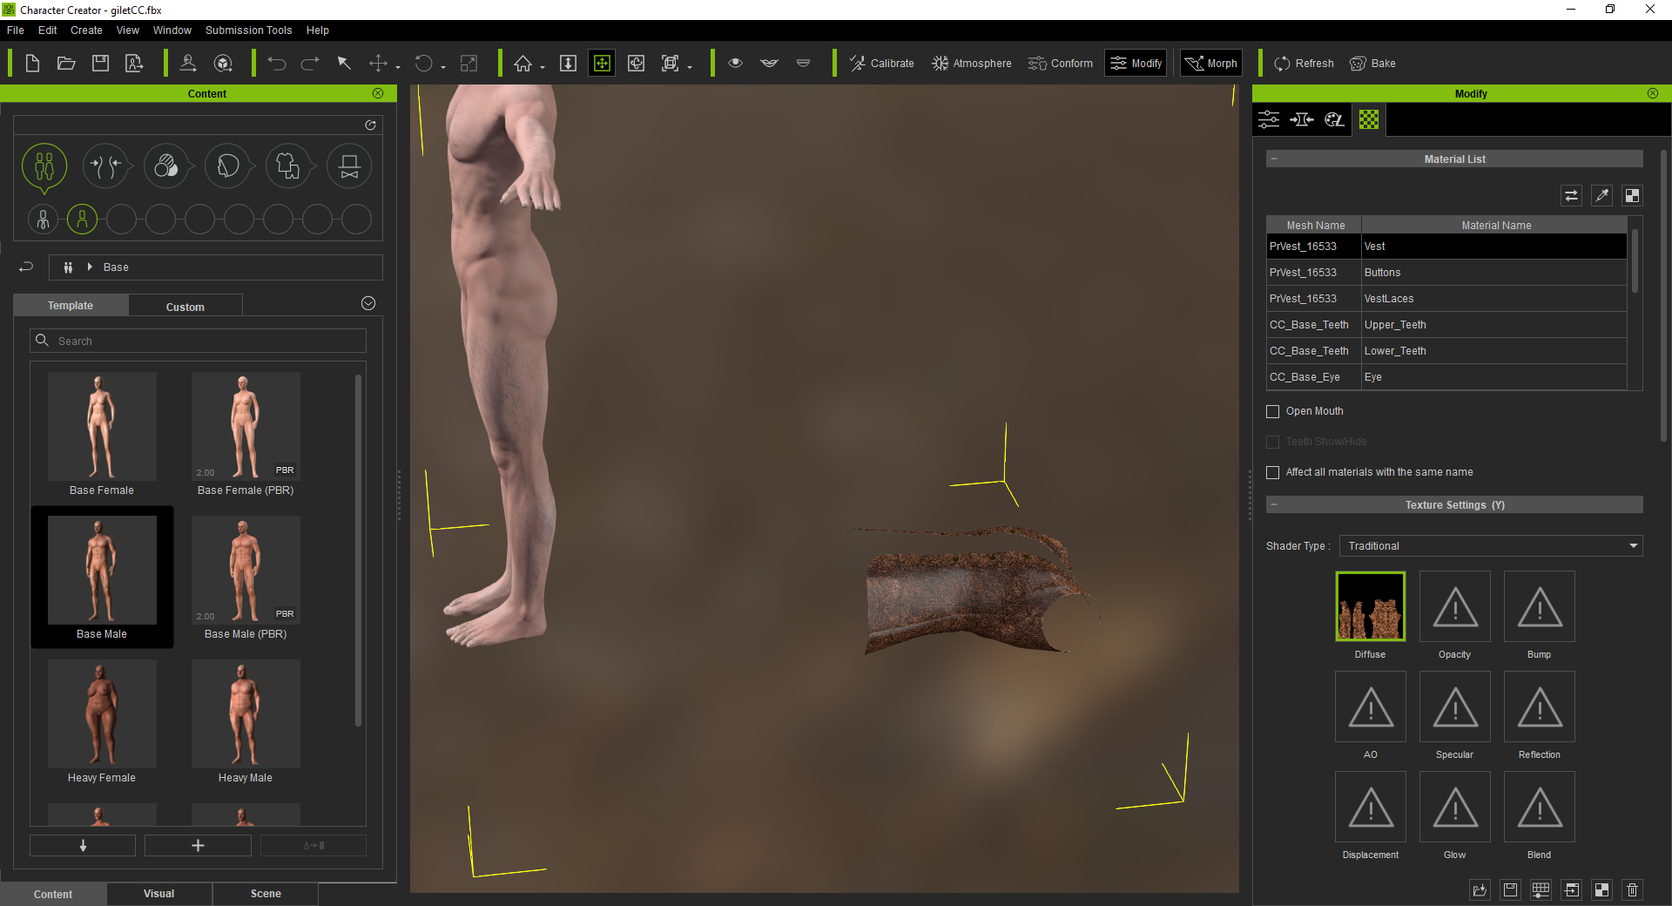Open the Submission Tools menu

[x=248, y=30]
